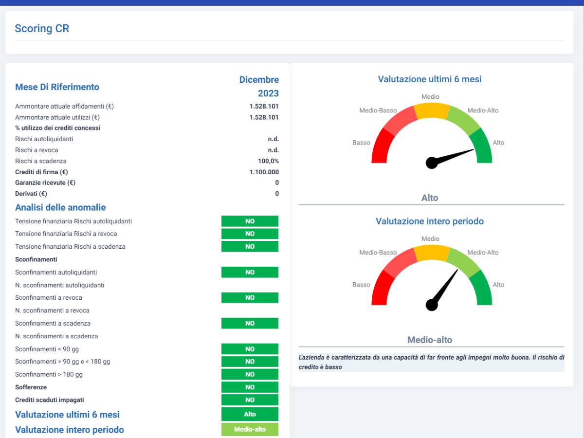
Task: Click the Mese Di Riferimento heading
Action: (x=57, y=87)
